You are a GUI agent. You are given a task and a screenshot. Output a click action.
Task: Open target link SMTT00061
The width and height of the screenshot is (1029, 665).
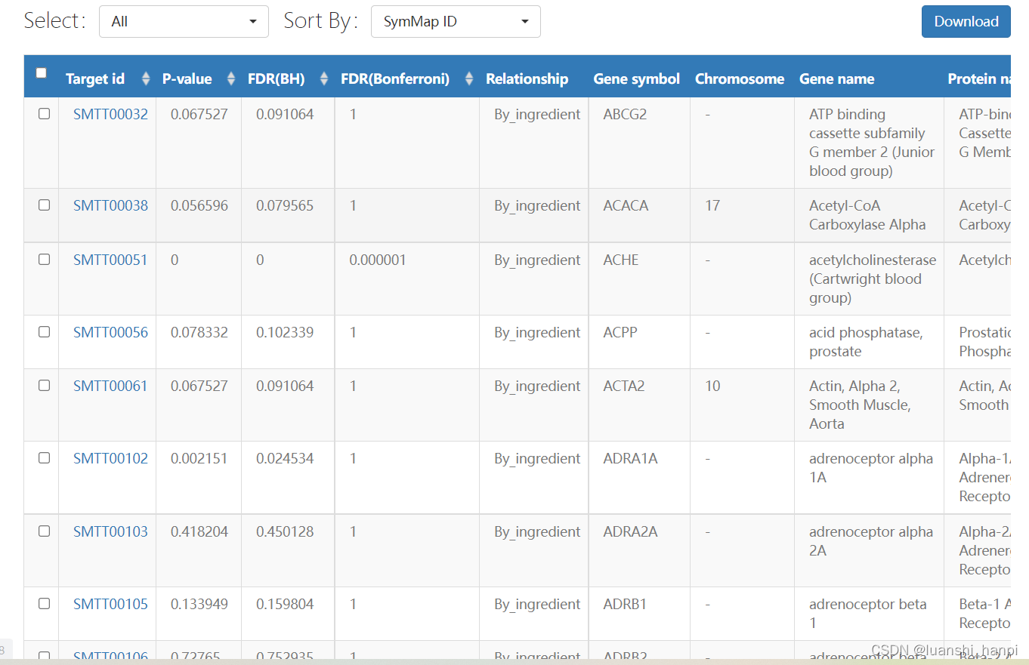point(110,386)
